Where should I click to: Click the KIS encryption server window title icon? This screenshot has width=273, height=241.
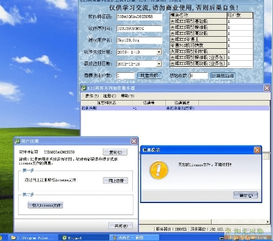(x=84, y=88)
